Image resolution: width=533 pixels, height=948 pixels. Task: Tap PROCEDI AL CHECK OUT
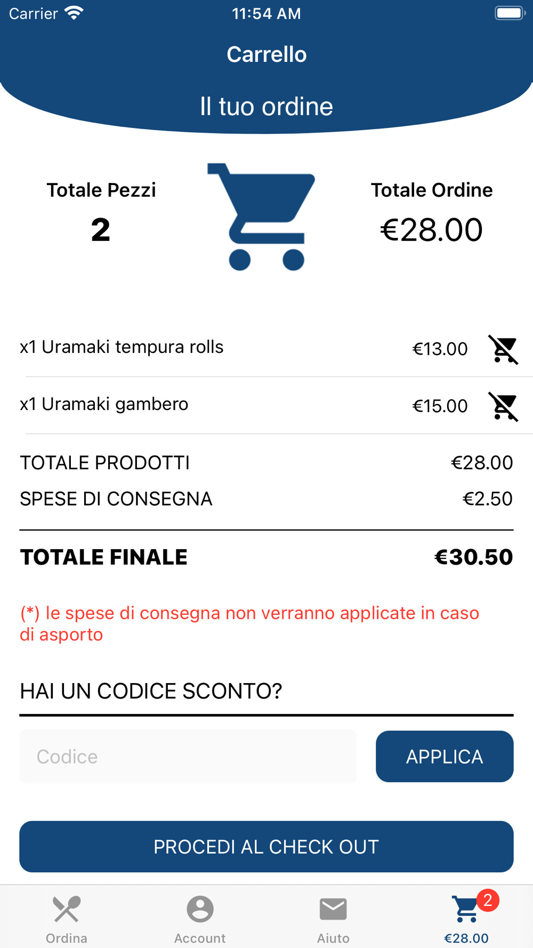pos(266,847)
